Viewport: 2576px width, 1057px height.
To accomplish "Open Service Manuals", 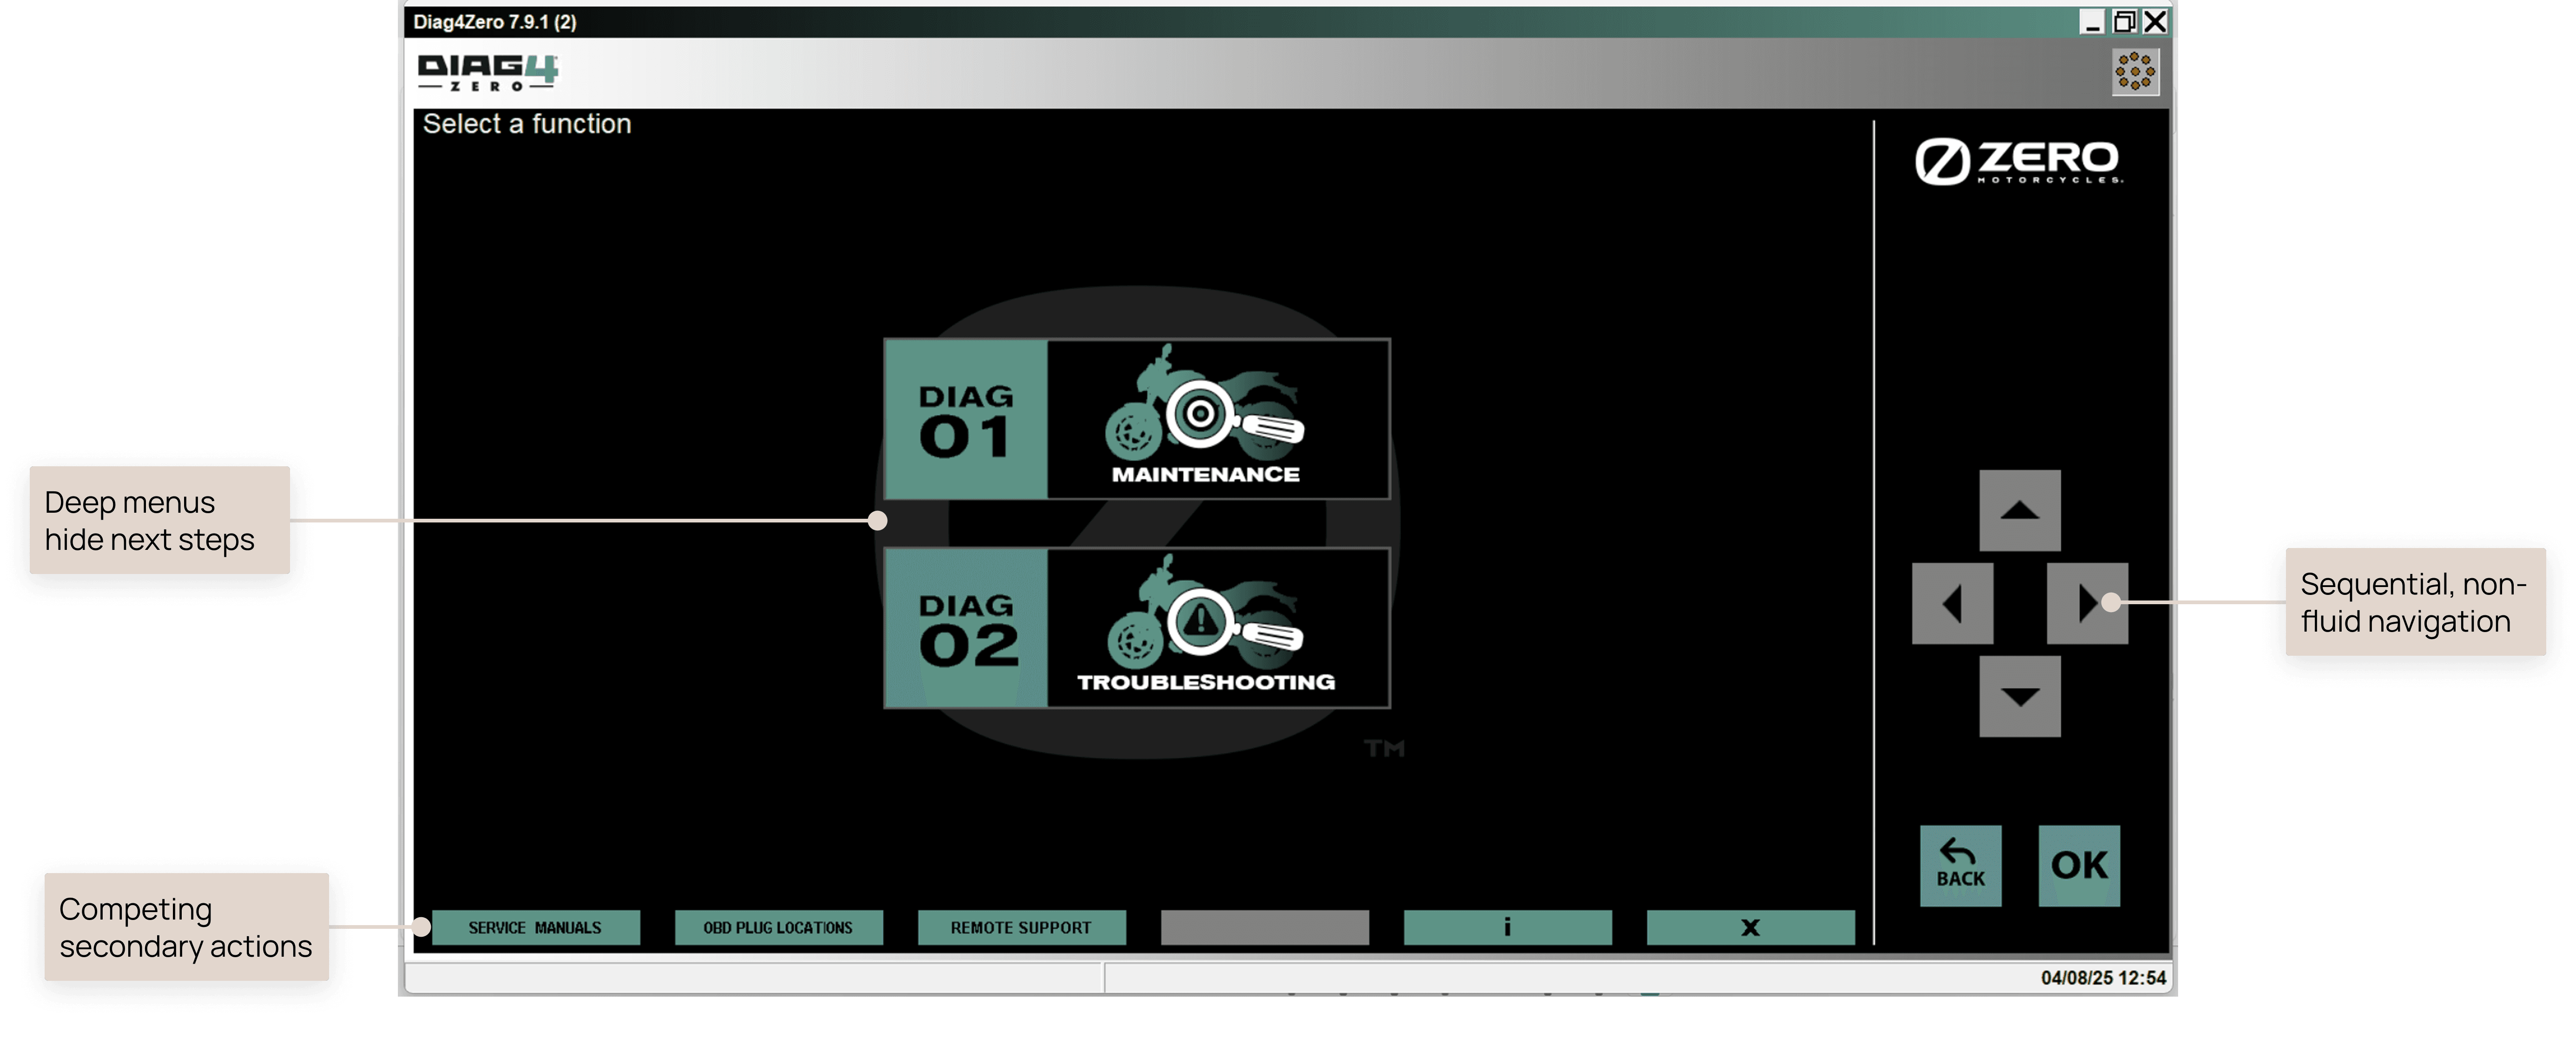I will pos(535,927).
